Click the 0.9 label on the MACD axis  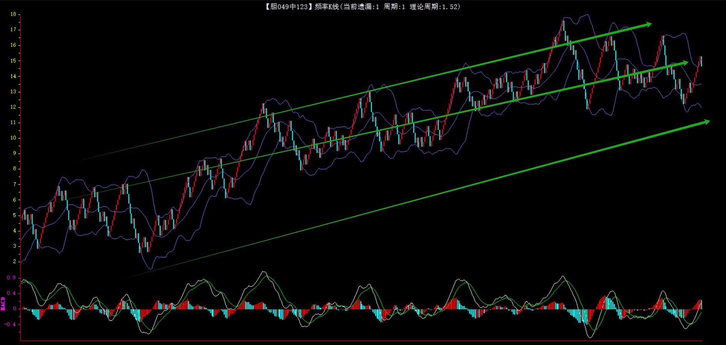(x=11, y=278)
